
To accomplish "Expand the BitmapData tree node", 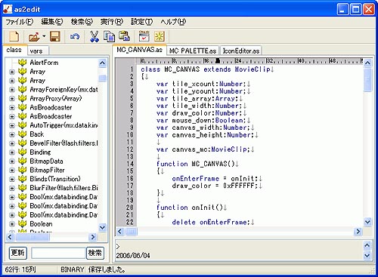I will coord(12,162).
